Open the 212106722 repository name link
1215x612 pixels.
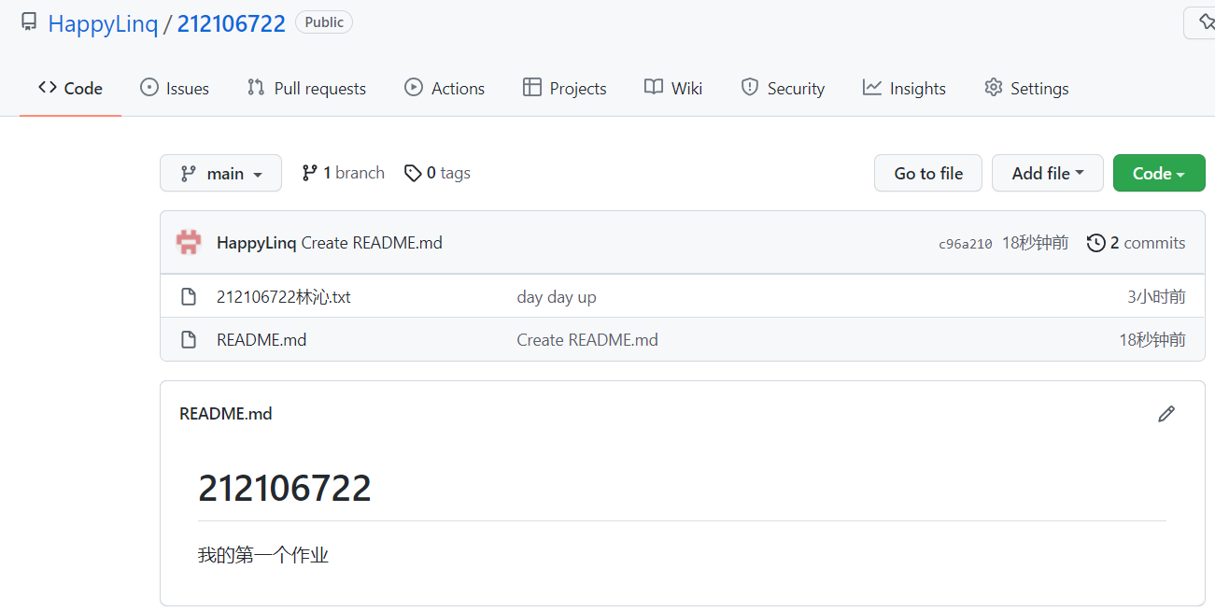[231, 23]
